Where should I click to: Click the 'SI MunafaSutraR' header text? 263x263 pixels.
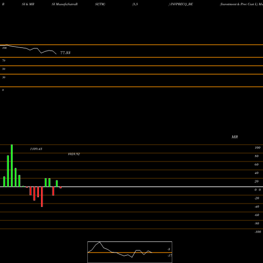[65, 4]
